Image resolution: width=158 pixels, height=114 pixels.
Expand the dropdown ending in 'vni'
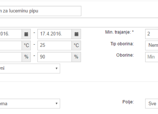30,68
